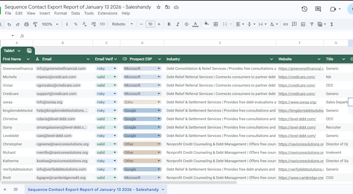Open the 123 number format menu
The width and height of the screenshot is (353, 194).
coord(102,24)
